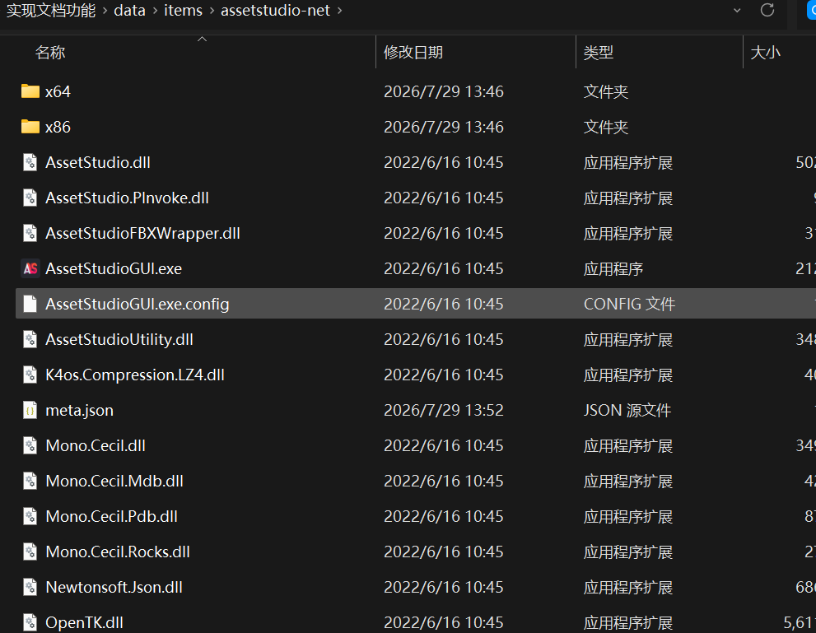The height and width of the screenshot is (633, 816).
Task: Select the x64 folder name
Action: 58,91
